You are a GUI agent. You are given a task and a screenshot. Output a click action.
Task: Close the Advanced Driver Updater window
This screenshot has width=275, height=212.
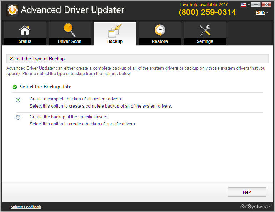click(x=266, y=5)
